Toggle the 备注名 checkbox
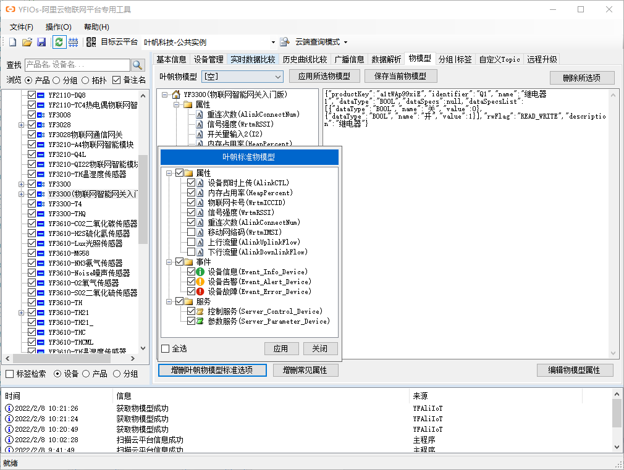The width and height of the screenshot is (624, 470). (x=116, y=80)
